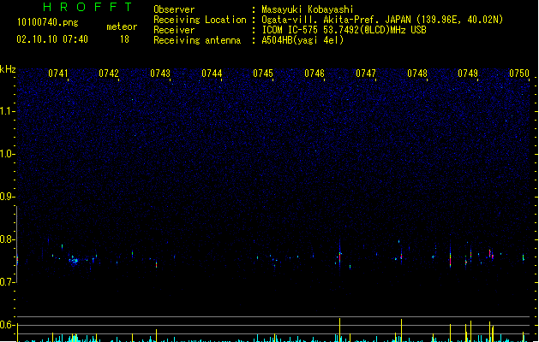The height and width of the screenshot is (342, 539).
Task: Click the 0747 time marker
Action: (366, 74)
